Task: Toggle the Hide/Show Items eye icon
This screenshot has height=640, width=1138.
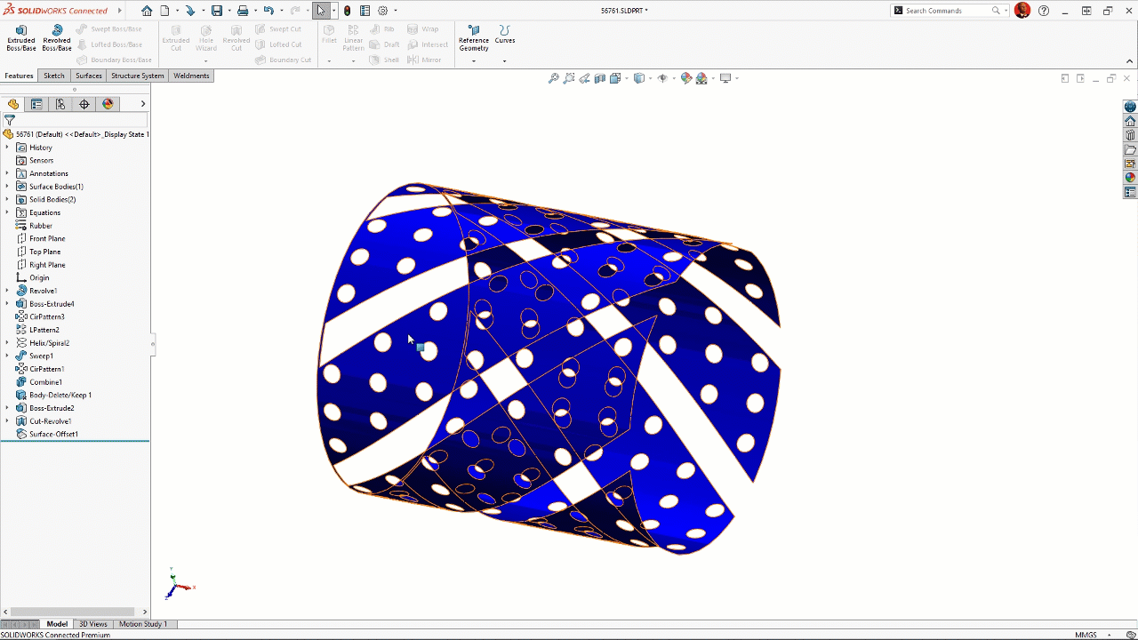Action: point(661,78)
